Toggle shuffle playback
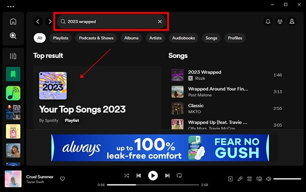Image resolution: width=306 pixels, height=192 pixels. click(x=127, y=176)
